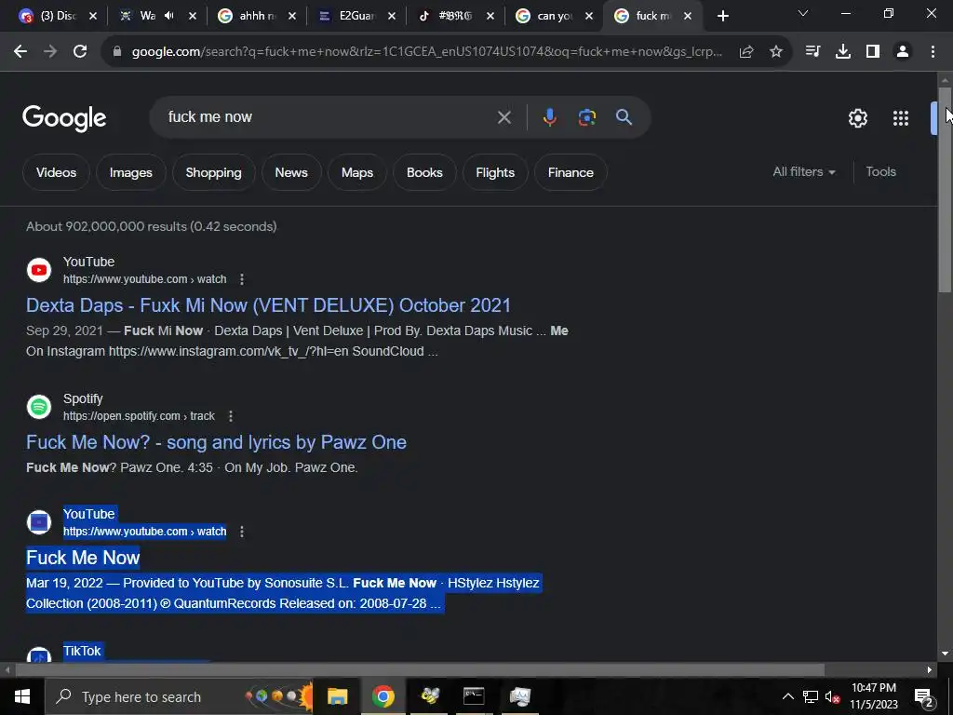Open media control icon in toolbar
The height and width of the screenshot is (715, 953).
click(812, 52)
